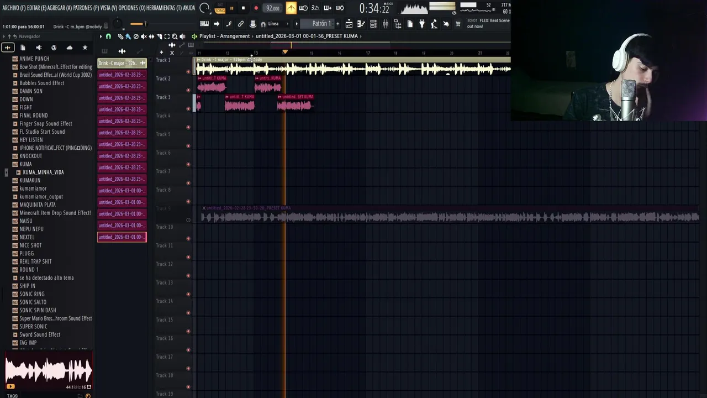Image resolution: width=707 pixels, height=398 pixels.
Task: Open Playlist - Arrangement title dropdown
Action: point(224,36)
